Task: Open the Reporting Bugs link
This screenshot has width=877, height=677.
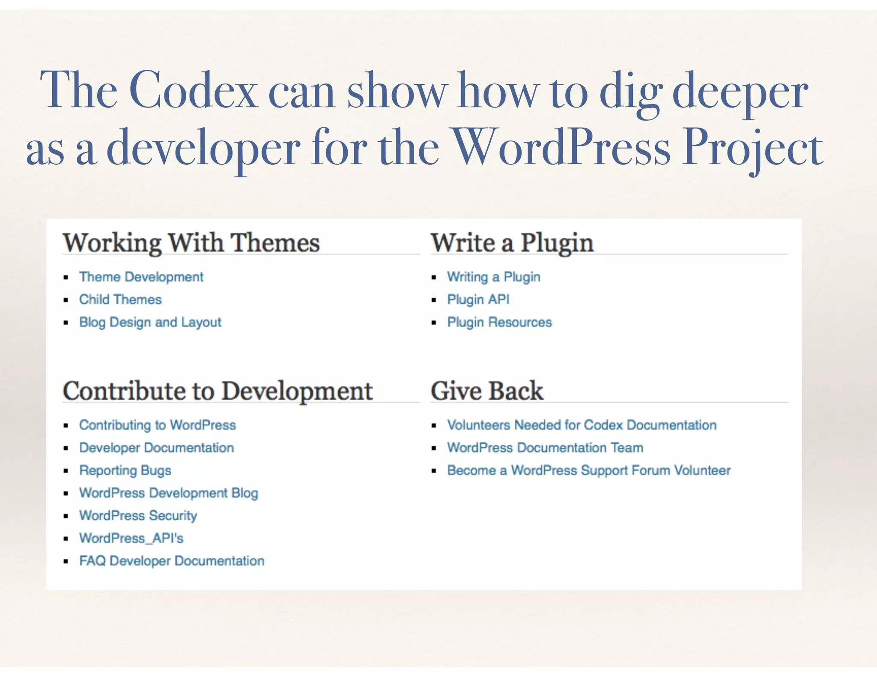Action: tap(125, 470)
